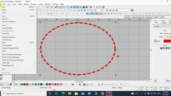Click the X position value field
Image resolution: width=171 pixels, height=96 pixels.
(x=142, y=87)
